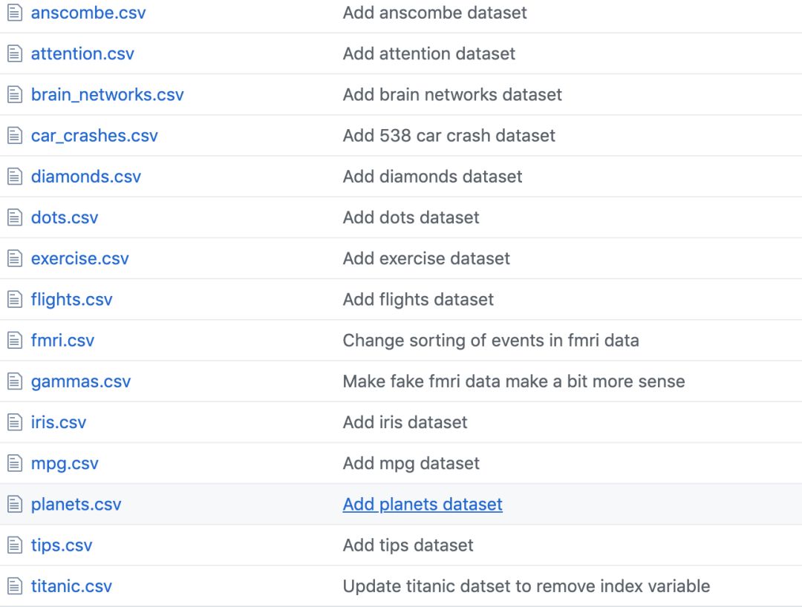The height and width of the screenshot is (607, 802).
Task: Click the file icon beside iris.csv
Action: [x=15, y=422]
